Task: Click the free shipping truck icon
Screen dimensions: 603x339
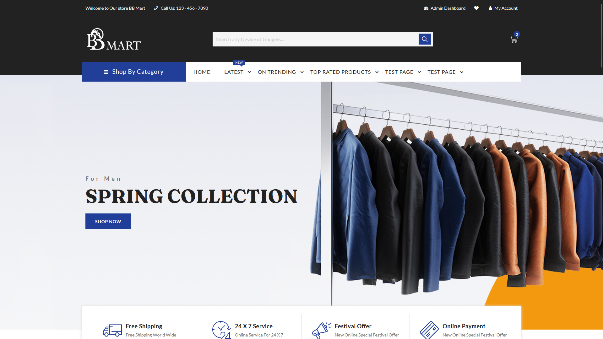Action: pyautogui.click(x=112, y=330)
